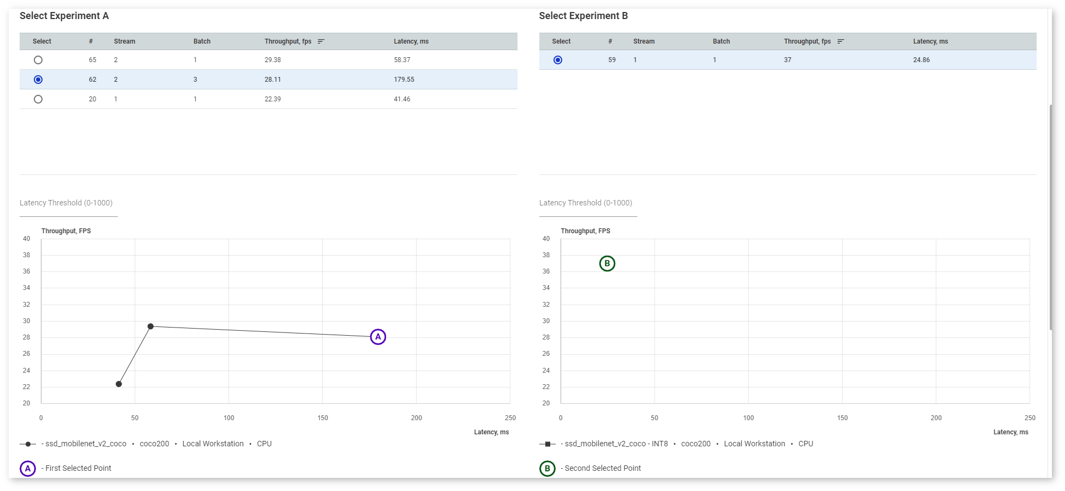The width and height of the screenshot is (1065, 491).
Task: Select the circled B marker on the right chart
Action: [x=607, y=263]
